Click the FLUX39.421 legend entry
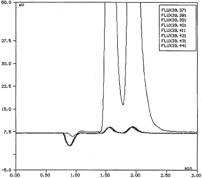202x178 pixels. click(x=174, y=36)
